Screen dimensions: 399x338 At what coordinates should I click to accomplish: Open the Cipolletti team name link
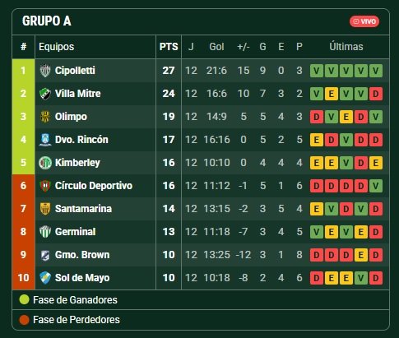(75, 71)
